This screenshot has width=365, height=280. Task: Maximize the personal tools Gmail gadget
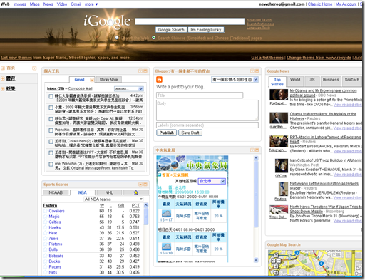point(145,71)
